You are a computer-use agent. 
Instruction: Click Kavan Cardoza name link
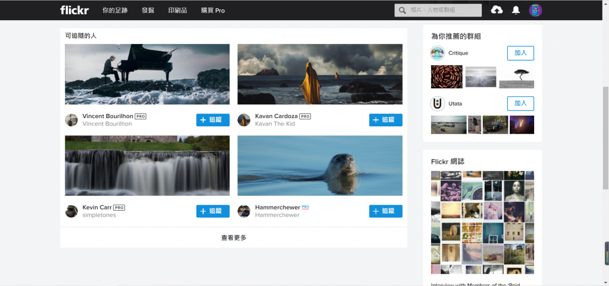pos(277,116)
